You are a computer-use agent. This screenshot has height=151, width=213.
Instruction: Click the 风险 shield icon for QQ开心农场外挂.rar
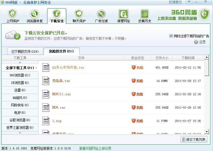point(134,67)
